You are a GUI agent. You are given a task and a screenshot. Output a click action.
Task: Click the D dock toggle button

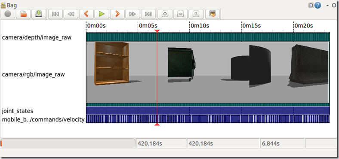click(x=311, y=6)
